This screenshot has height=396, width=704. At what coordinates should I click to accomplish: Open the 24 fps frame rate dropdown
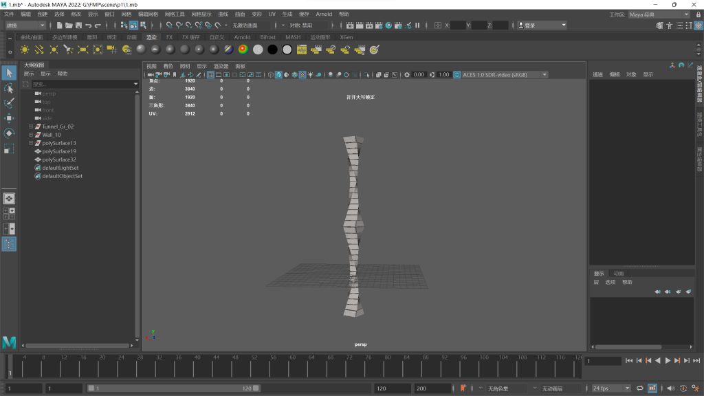611,388
